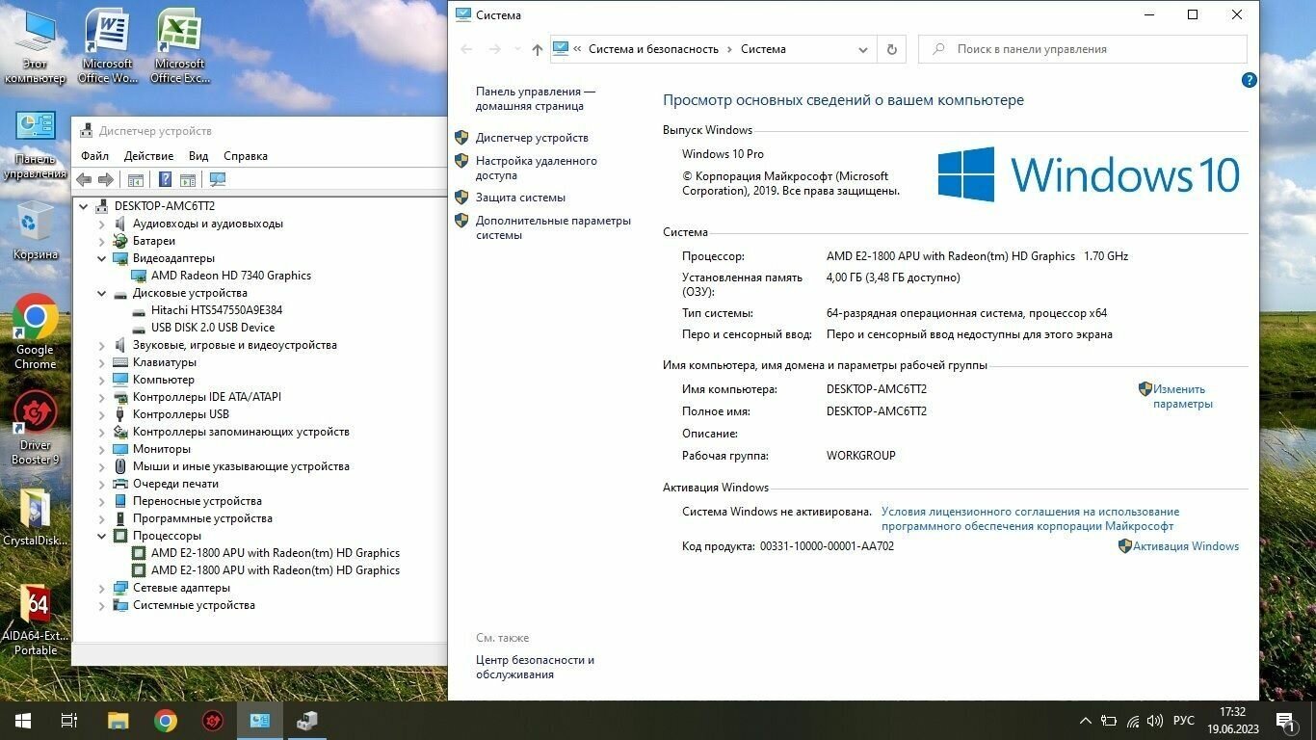The width and height of the screenshot is (1316, 740).
Task: Expand the Клавиатуры node
Action: 102,362
